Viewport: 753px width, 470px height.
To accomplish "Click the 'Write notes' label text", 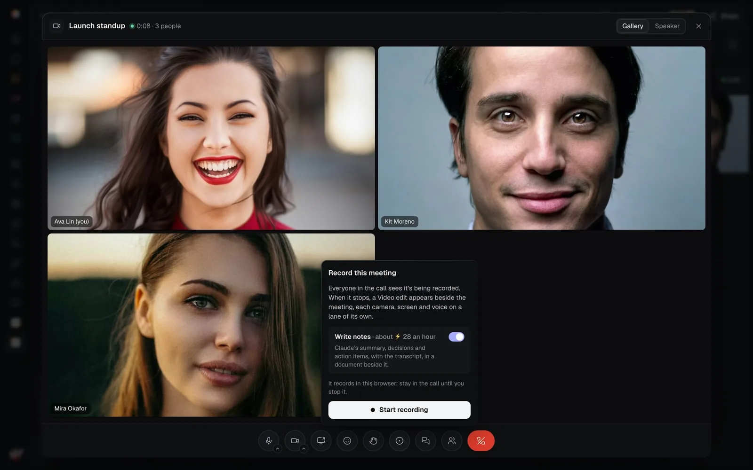I will pyautogui.click(x=352, y=337).
